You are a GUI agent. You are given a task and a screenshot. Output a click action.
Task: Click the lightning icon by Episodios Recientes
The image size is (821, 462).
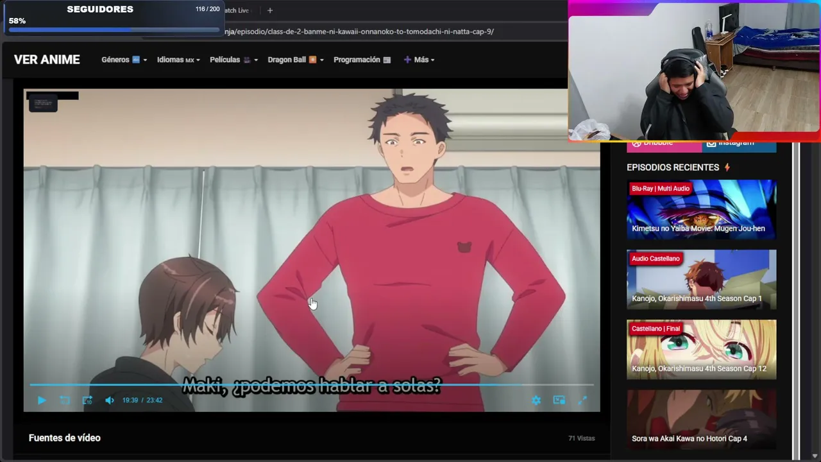(x=727, y=167)
